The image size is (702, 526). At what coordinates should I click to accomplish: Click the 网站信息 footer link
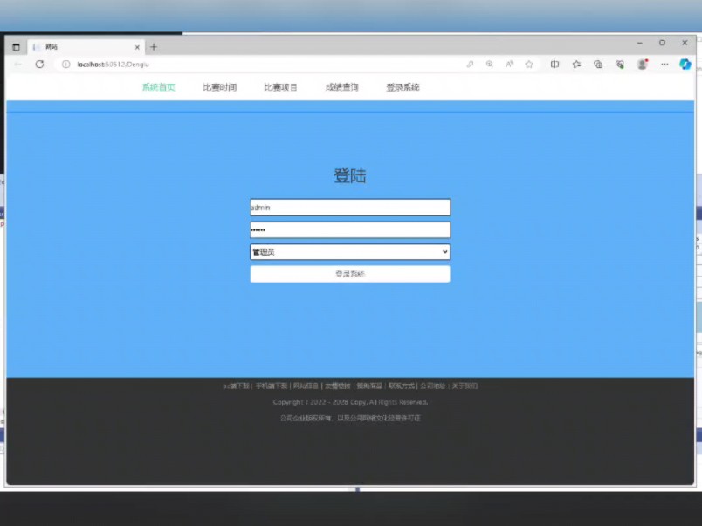coord(306,386)
